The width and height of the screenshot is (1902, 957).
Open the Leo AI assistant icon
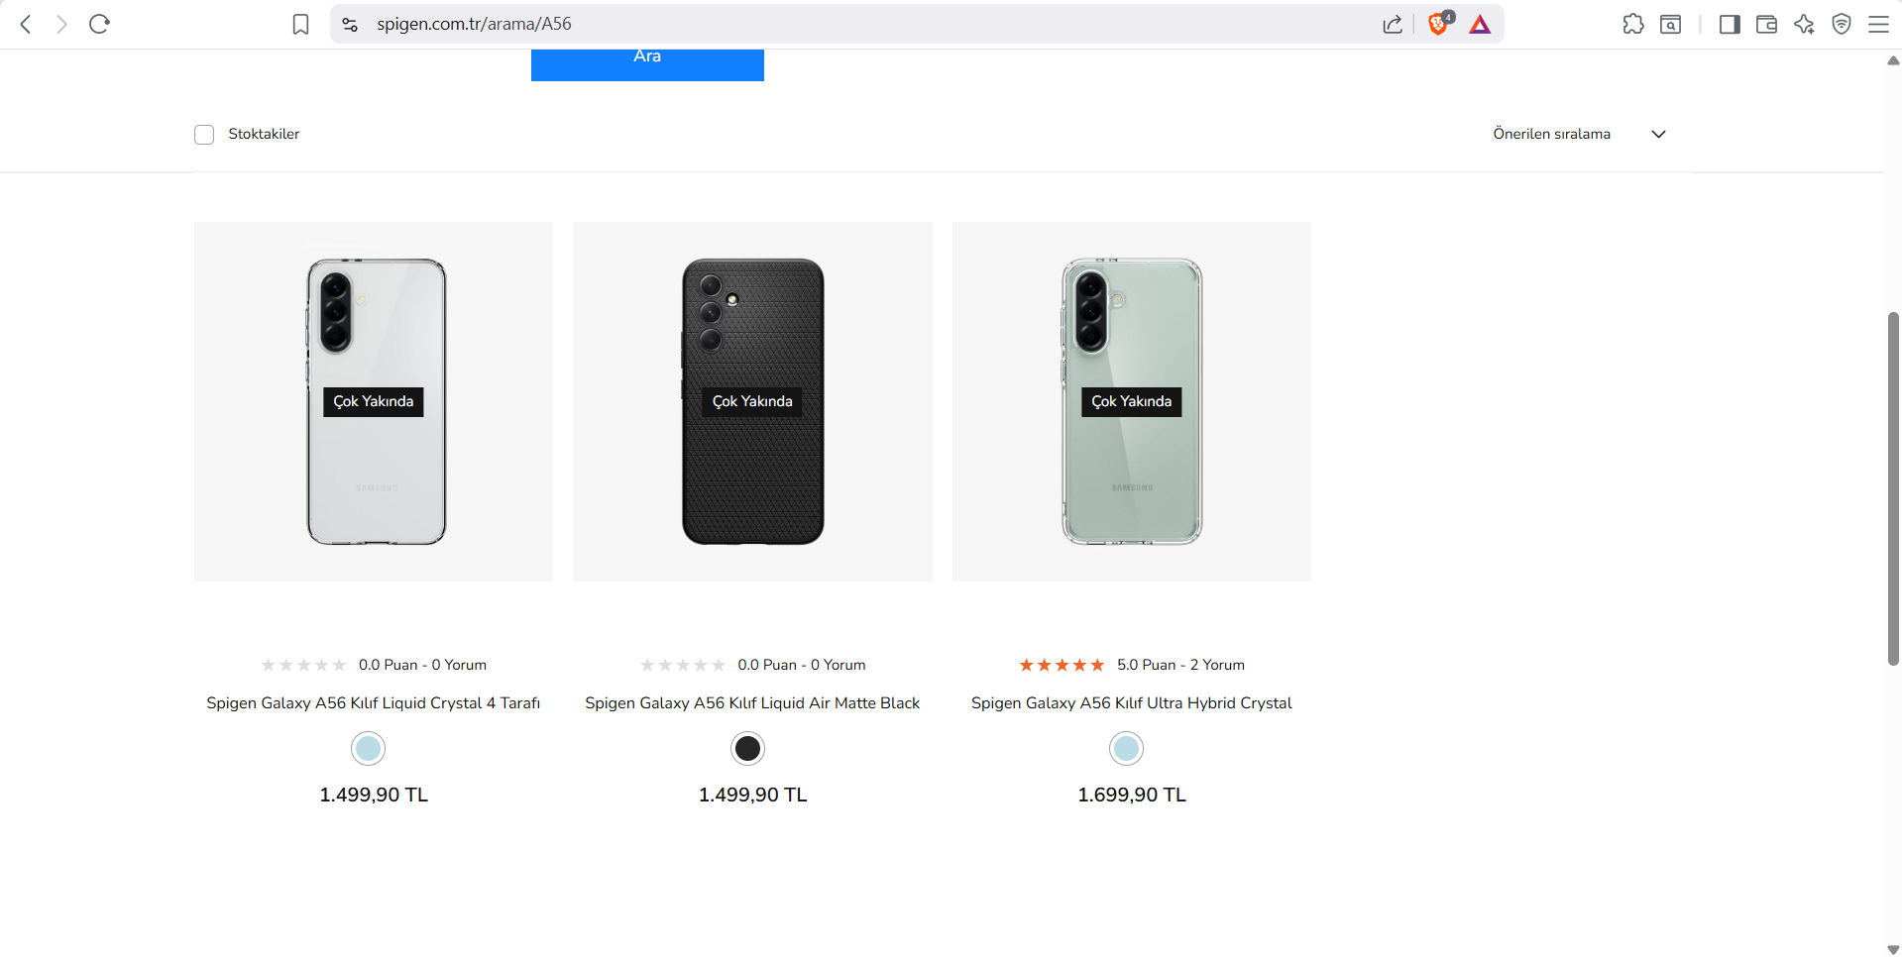[x=1804, y=24]
